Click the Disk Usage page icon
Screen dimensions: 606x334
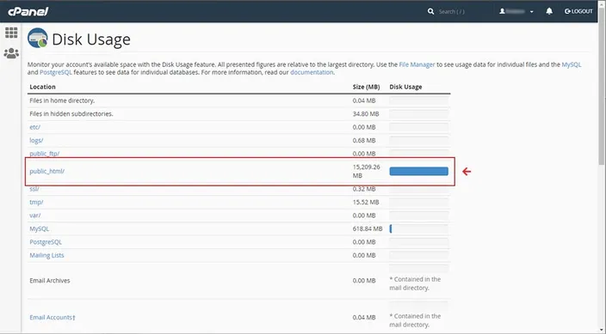point(38,38)
